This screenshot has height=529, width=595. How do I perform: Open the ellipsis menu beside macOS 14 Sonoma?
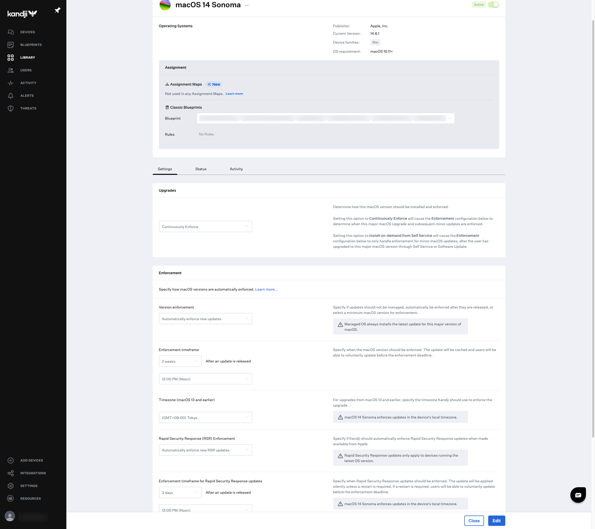(247, 5)
